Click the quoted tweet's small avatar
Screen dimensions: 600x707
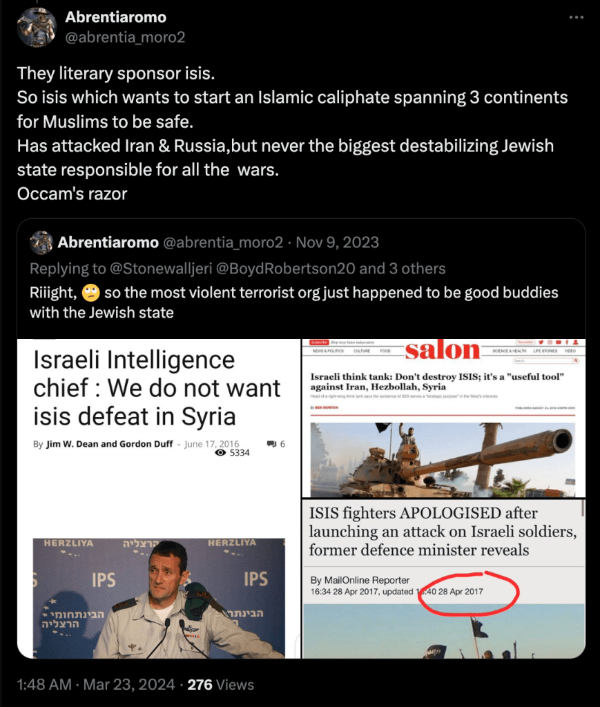(x=41, y=242)
